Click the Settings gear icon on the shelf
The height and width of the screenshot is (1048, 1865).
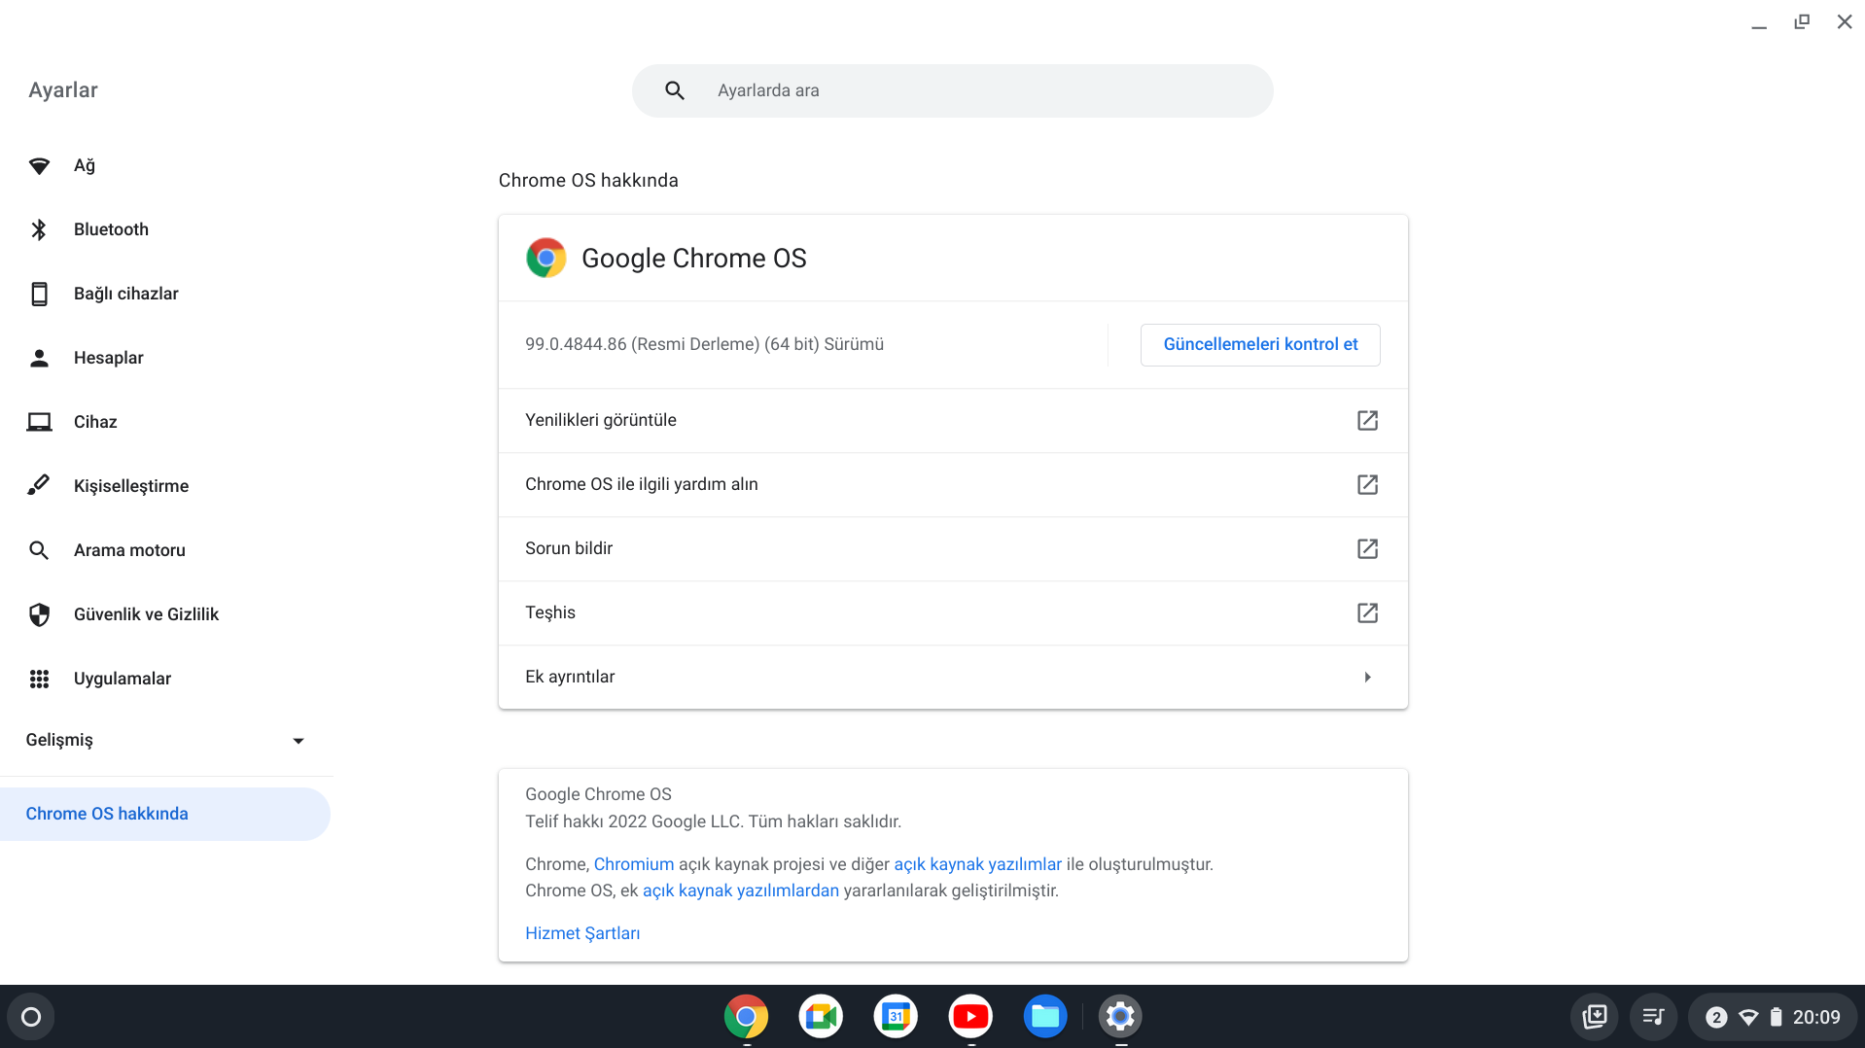pos(1120,1017)
